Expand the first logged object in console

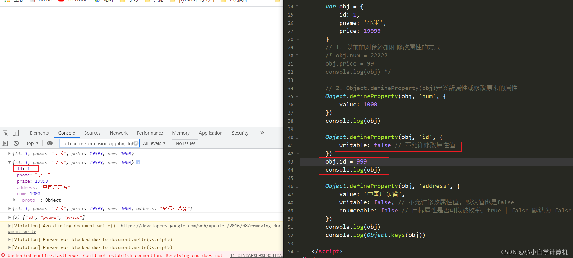click(x=9, y=153)
